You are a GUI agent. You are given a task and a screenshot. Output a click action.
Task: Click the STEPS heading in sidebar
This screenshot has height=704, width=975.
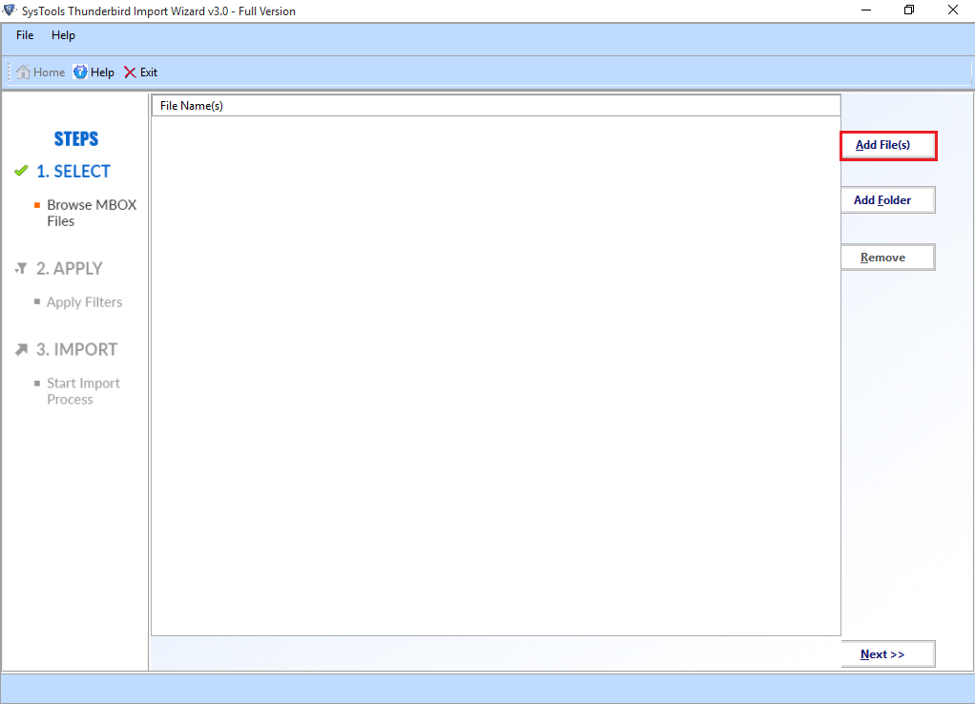coord(76,138)
